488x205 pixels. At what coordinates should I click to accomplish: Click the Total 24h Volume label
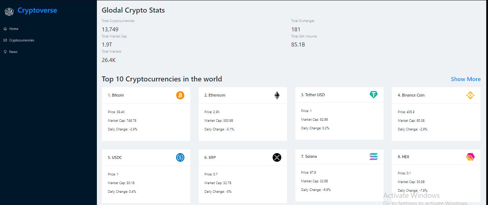pos(304,36)
